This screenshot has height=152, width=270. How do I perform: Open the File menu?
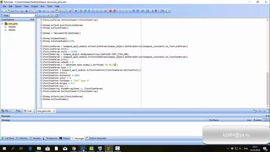click(x=4, y=6)
